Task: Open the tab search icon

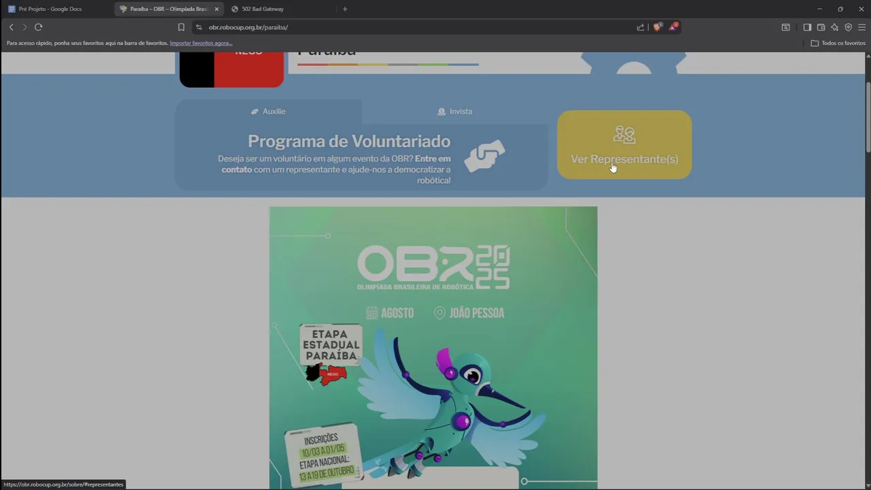Action: (785, 27)
